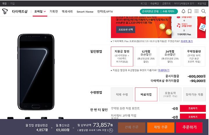The image size is (209, 135).
Task: Open the bookmark icon in header
Action: click(190, 11)
